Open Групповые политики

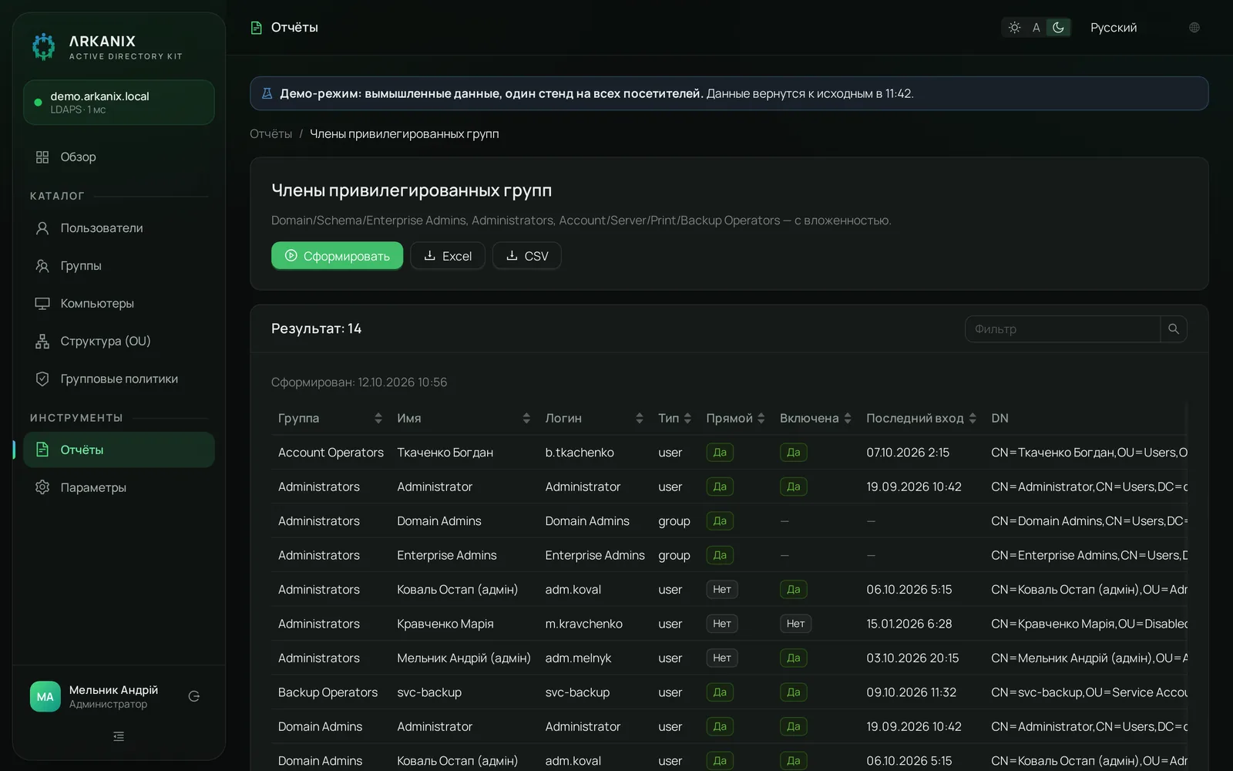tap(119, 379)
